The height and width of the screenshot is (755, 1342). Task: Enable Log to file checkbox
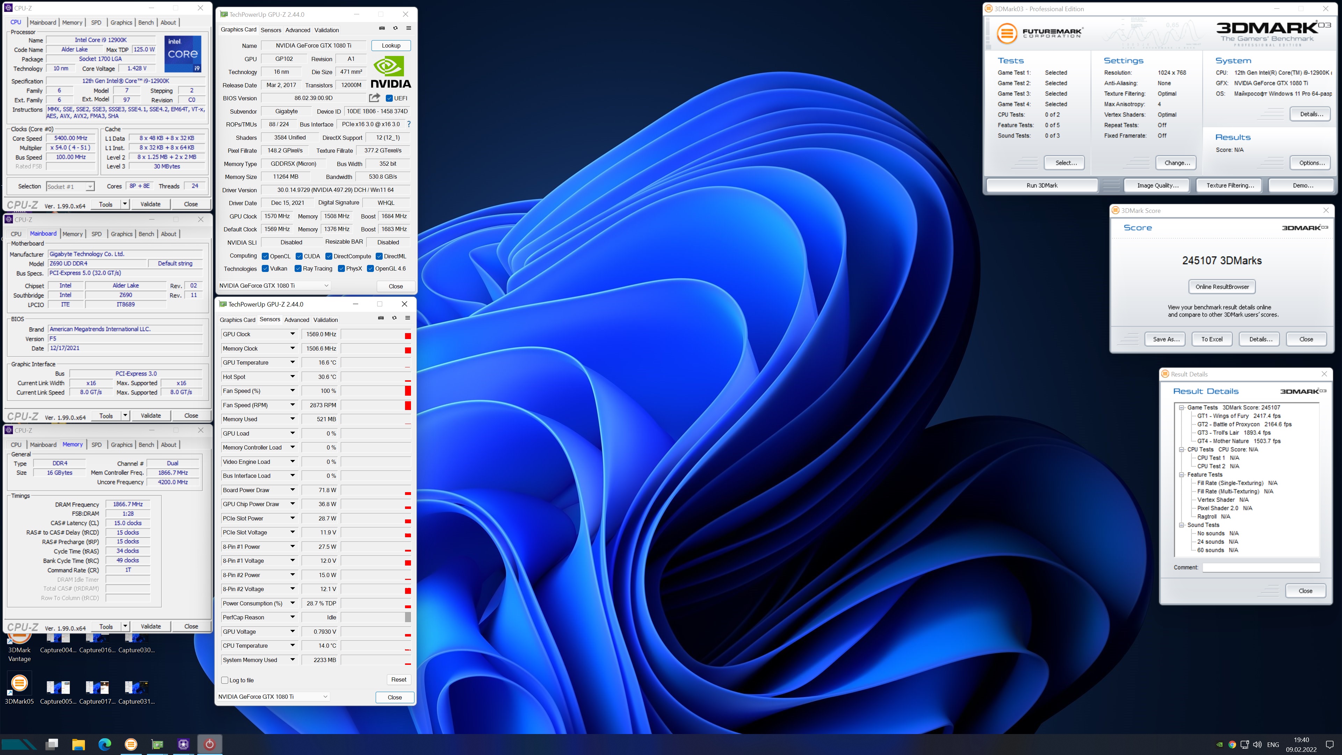(224, 680)
